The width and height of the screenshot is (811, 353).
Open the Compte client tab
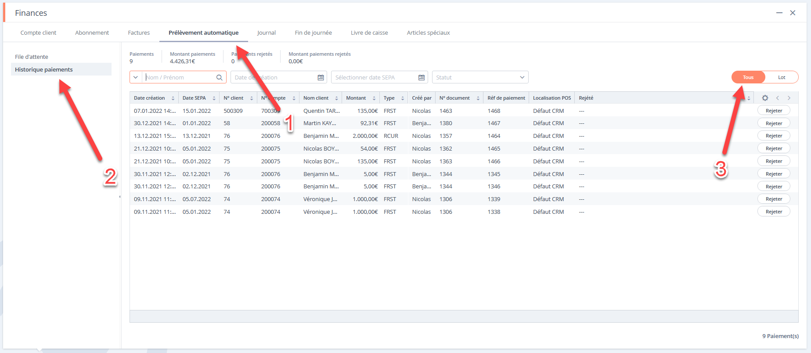click(38, 33)
